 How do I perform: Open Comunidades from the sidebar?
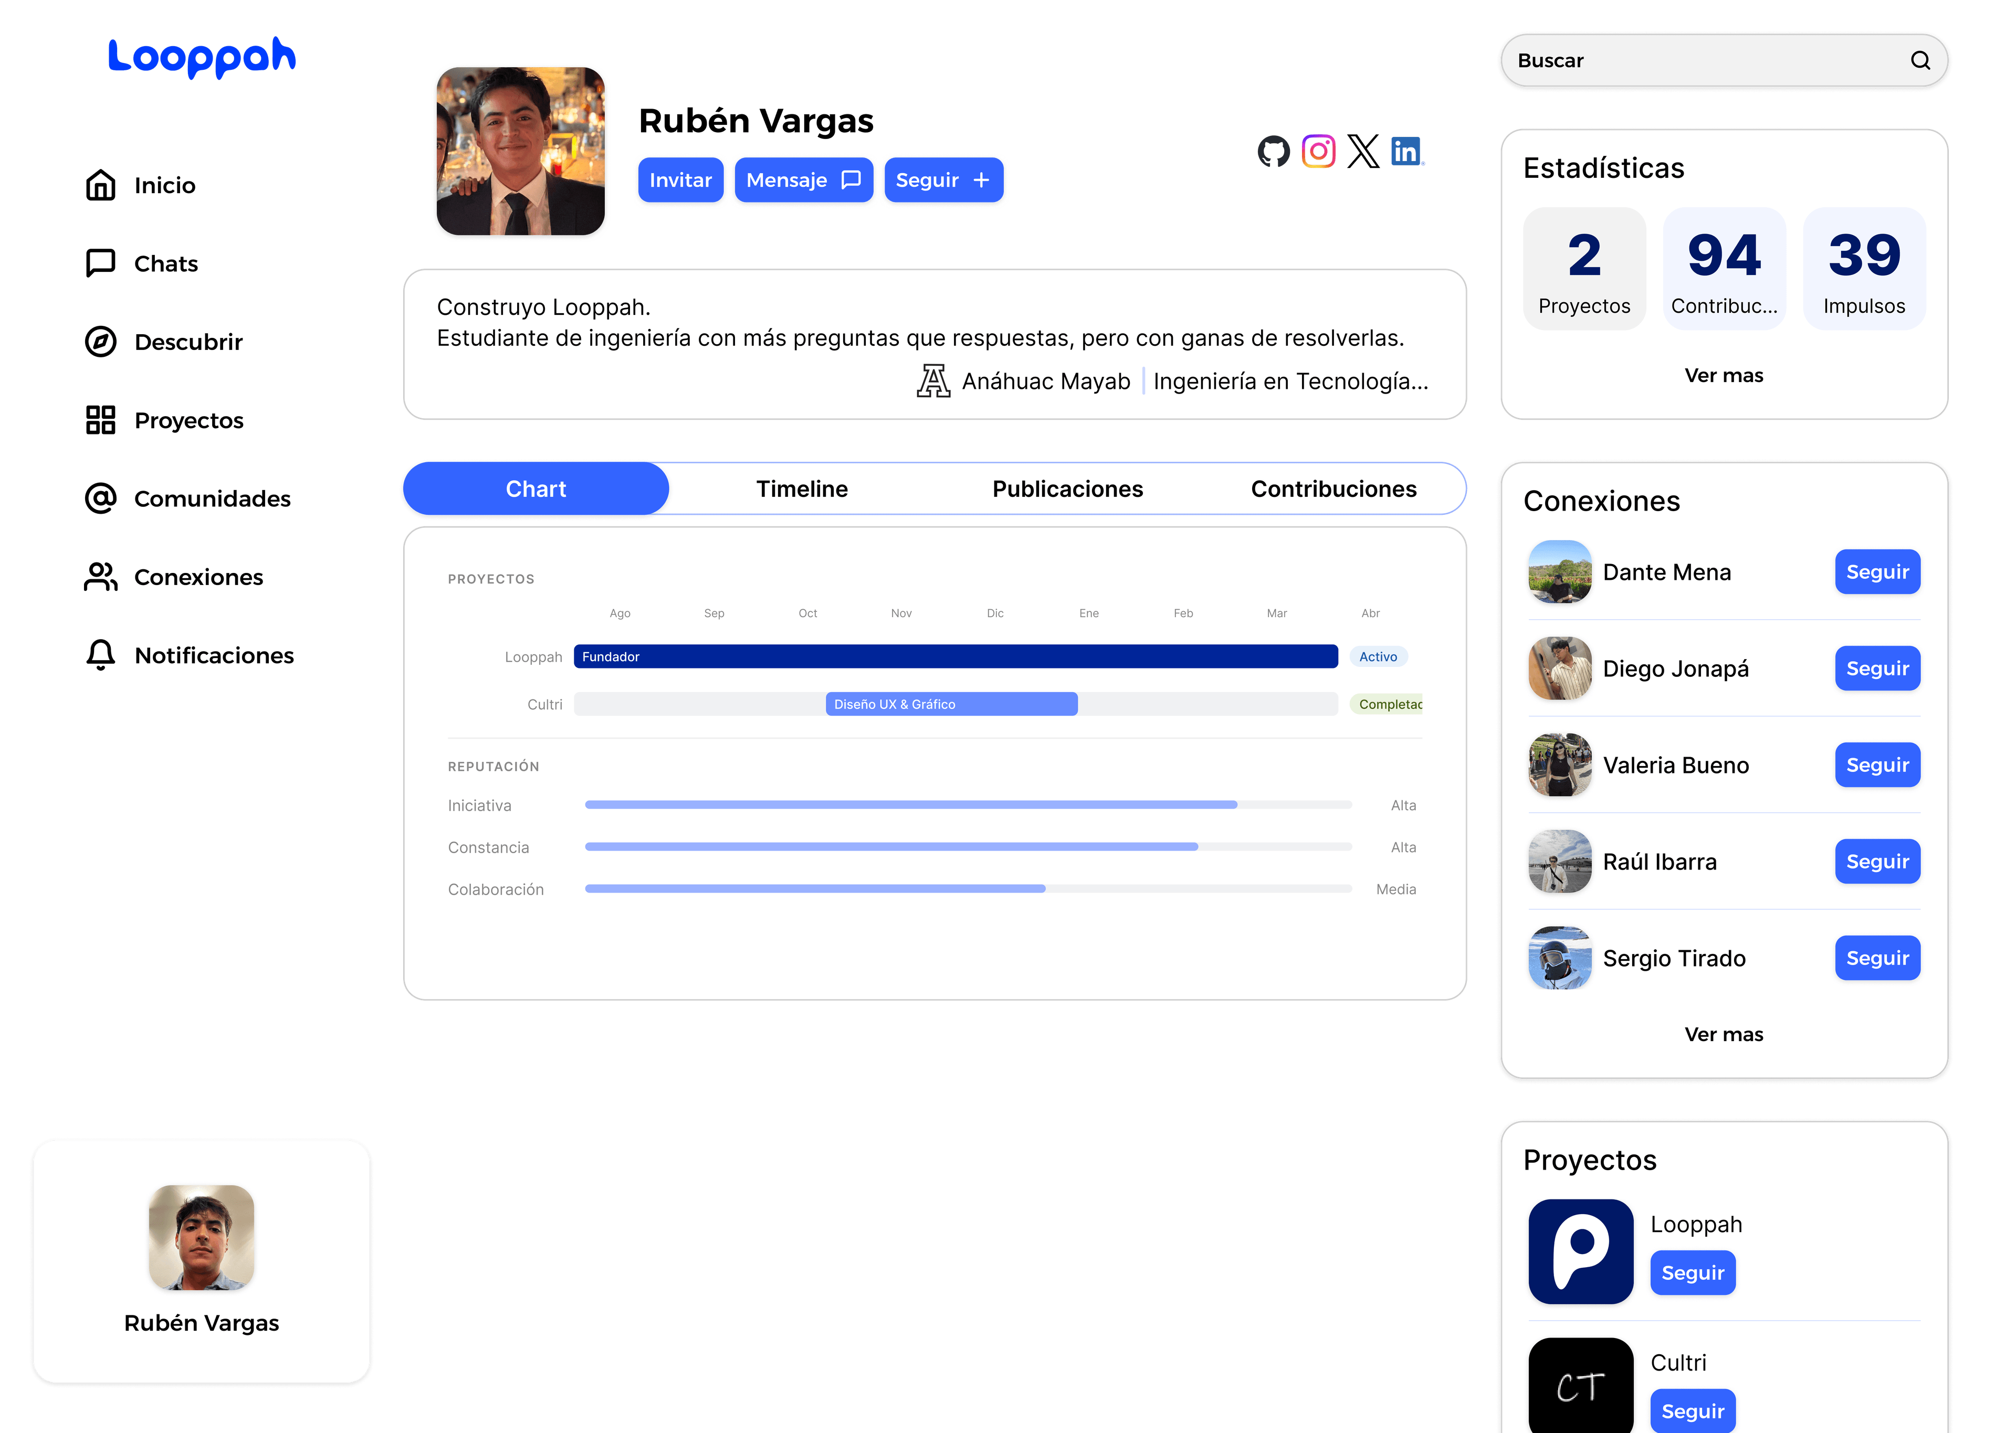212,500
